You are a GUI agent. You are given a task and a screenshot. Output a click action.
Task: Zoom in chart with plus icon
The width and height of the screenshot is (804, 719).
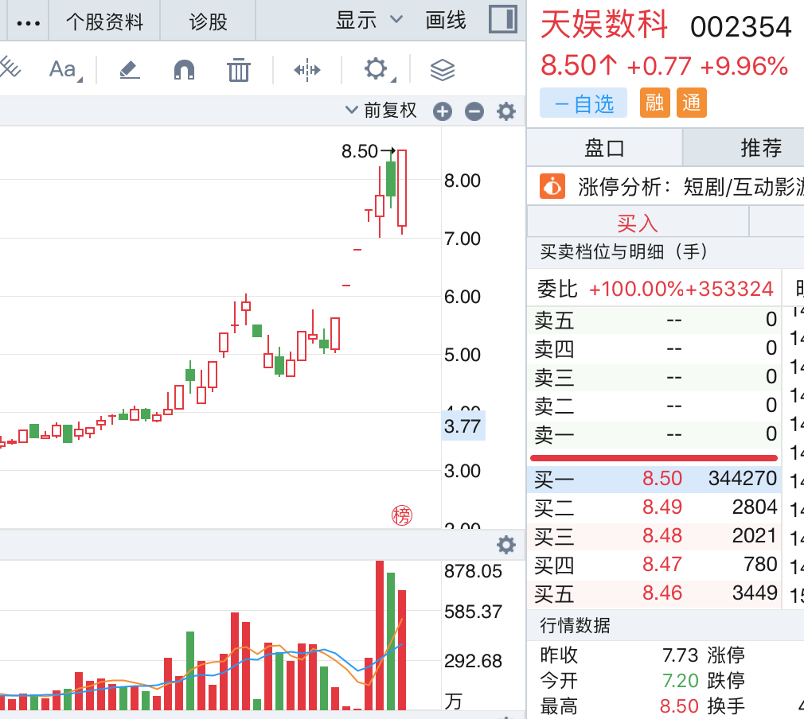pyautogui.click(x=443, y=112)
